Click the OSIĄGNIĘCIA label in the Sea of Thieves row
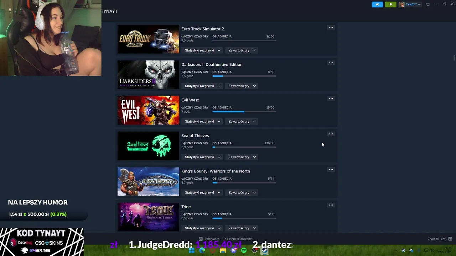 coord(222,143)
